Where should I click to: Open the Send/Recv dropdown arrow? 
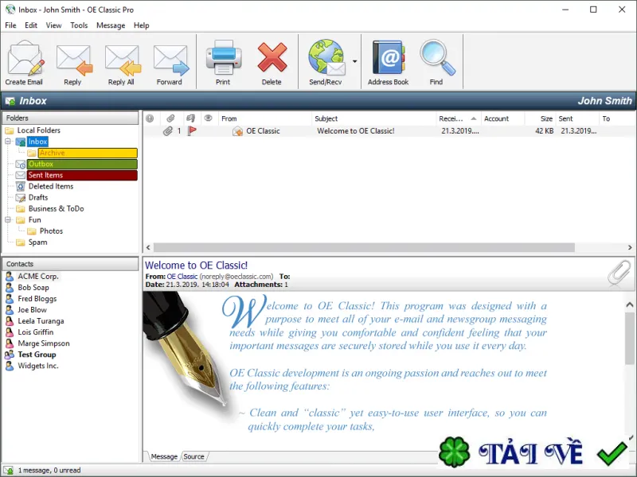pos(354,62)
